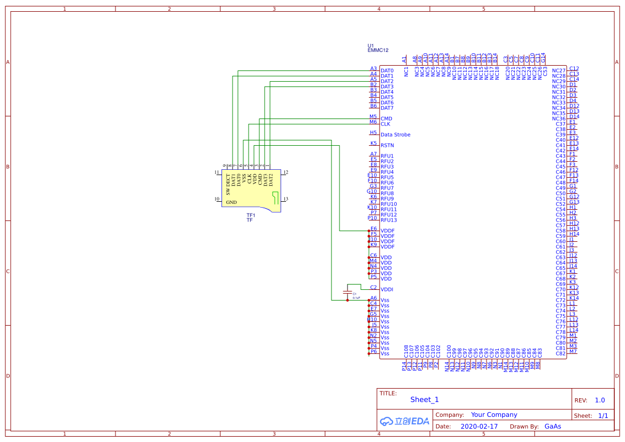Click pin number H5 on U1
Image resolution: width=625 pixels, height=442 pixels.
[373, 132]
